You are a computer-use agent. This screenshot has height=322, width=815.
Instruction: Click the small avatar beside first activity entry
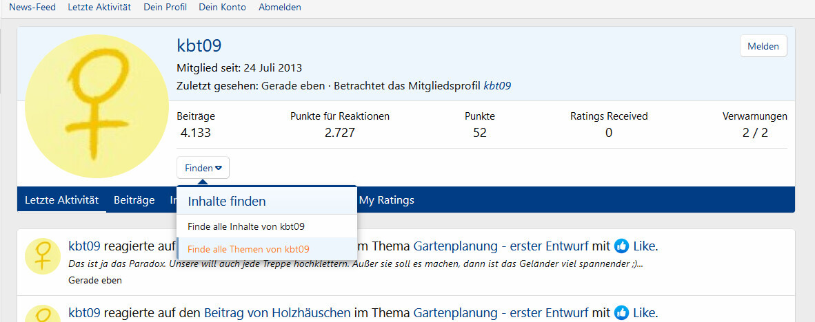pos(43,256)
